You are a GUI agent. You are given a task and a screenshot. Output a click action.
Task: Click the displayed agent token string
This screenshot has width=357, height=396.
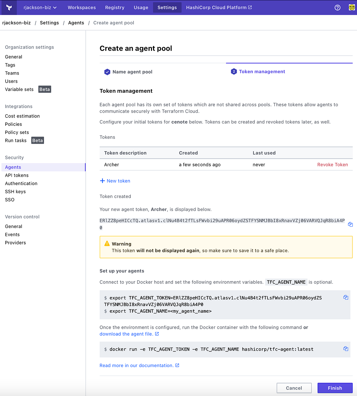click(x=222, y=224)
